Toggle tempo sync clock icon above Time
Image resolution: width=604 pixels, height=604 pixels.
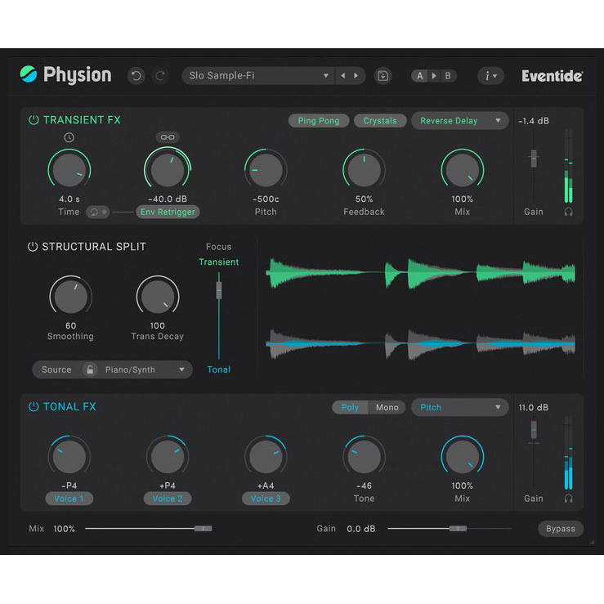click(x=69, y=137)
